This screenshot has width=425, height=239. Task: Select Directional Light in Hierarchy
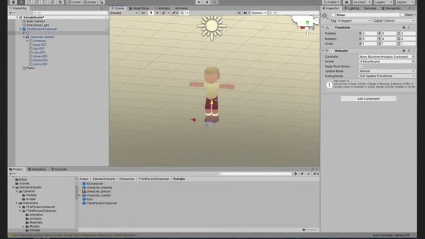click(x=38, y=25)
